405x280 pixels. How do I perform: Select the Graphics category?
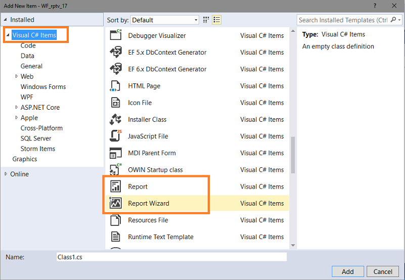[x=25, y=159]
